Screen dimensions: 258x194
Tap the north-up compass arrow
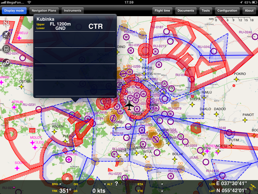click(x=6, y=22)
